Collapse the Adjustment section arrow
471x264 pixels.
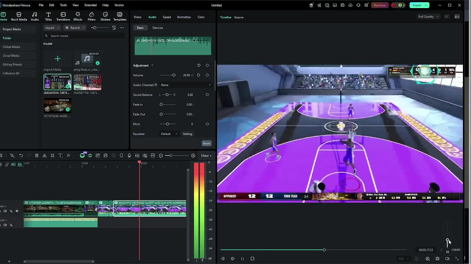[x=152, y=66]
